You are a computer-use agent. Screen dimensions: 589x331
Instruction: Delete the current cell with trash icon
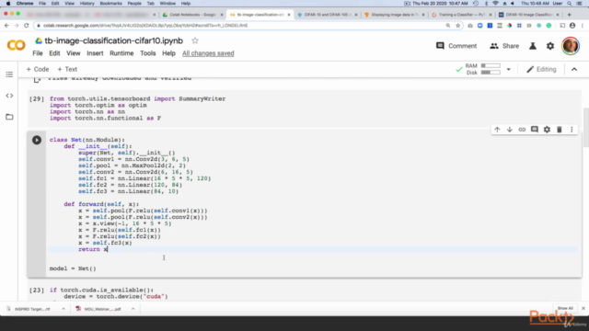pyautogui.click(x=559, y=130)
